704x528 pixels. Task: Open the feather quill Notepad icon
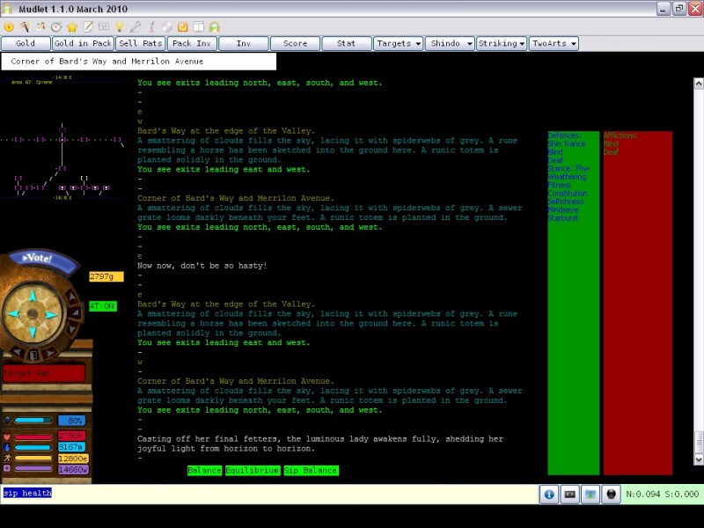click(x=151, y=27)
